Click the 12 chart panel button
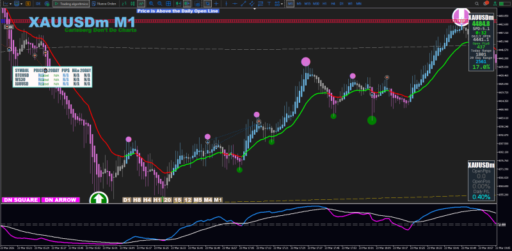512x251 pixels. 188,200
